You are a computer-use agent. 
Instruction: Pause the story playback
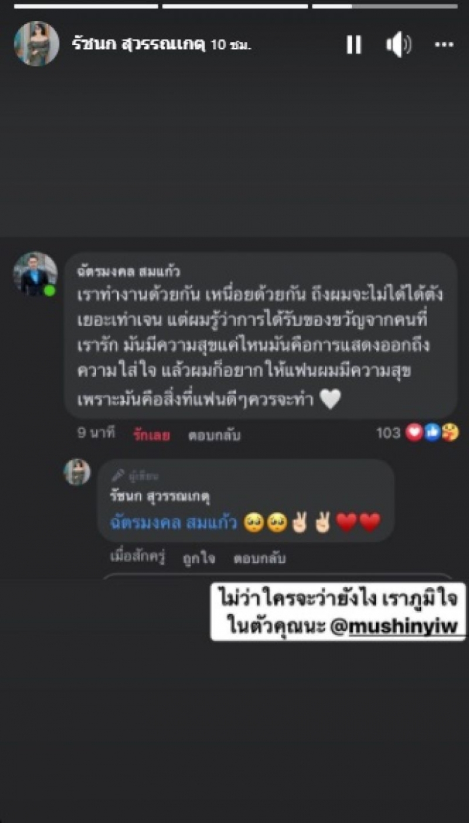[x=354, y=45]
